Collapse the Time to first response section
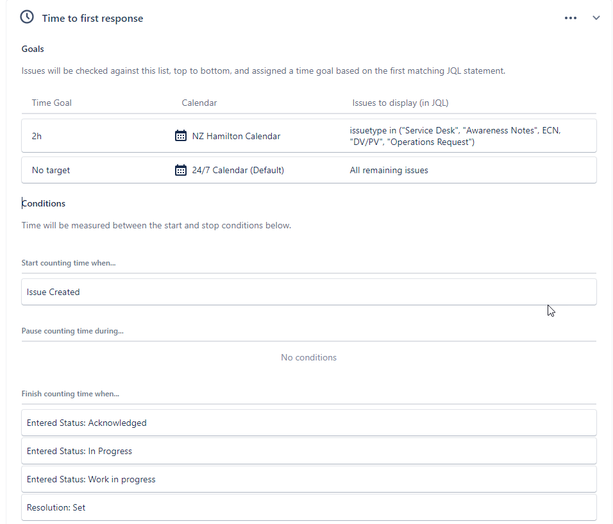 (x=596, y=18)
